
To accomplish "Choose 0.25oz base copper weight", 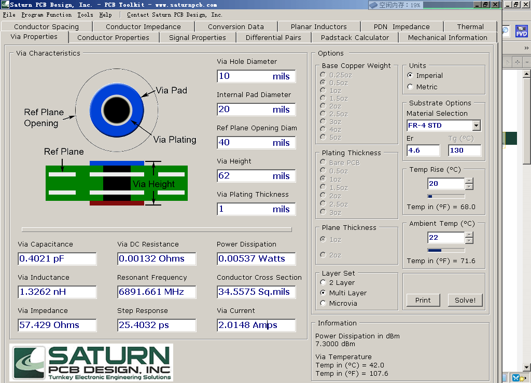I will coord(336,75).
